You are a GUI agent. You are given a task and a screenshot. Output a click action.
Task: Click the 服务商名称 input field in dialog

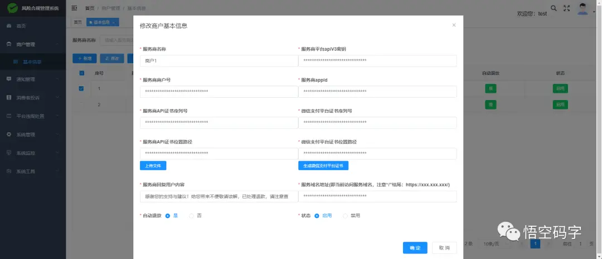coord(219,61)
